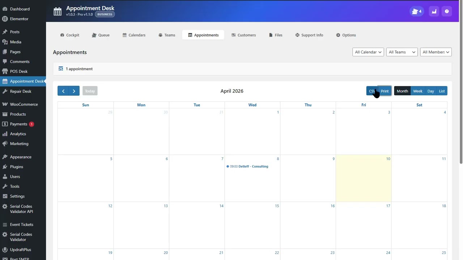The height and width of the screenshot is (260, 463).
Task: Switch calendar to List view
Action: [442, 91]
